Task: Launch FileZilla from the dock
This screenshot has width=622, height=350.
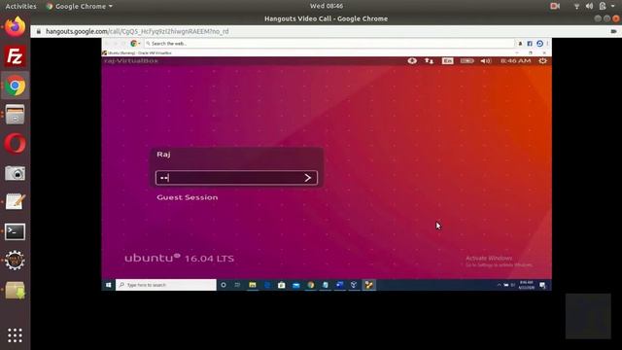Action: 16,56
